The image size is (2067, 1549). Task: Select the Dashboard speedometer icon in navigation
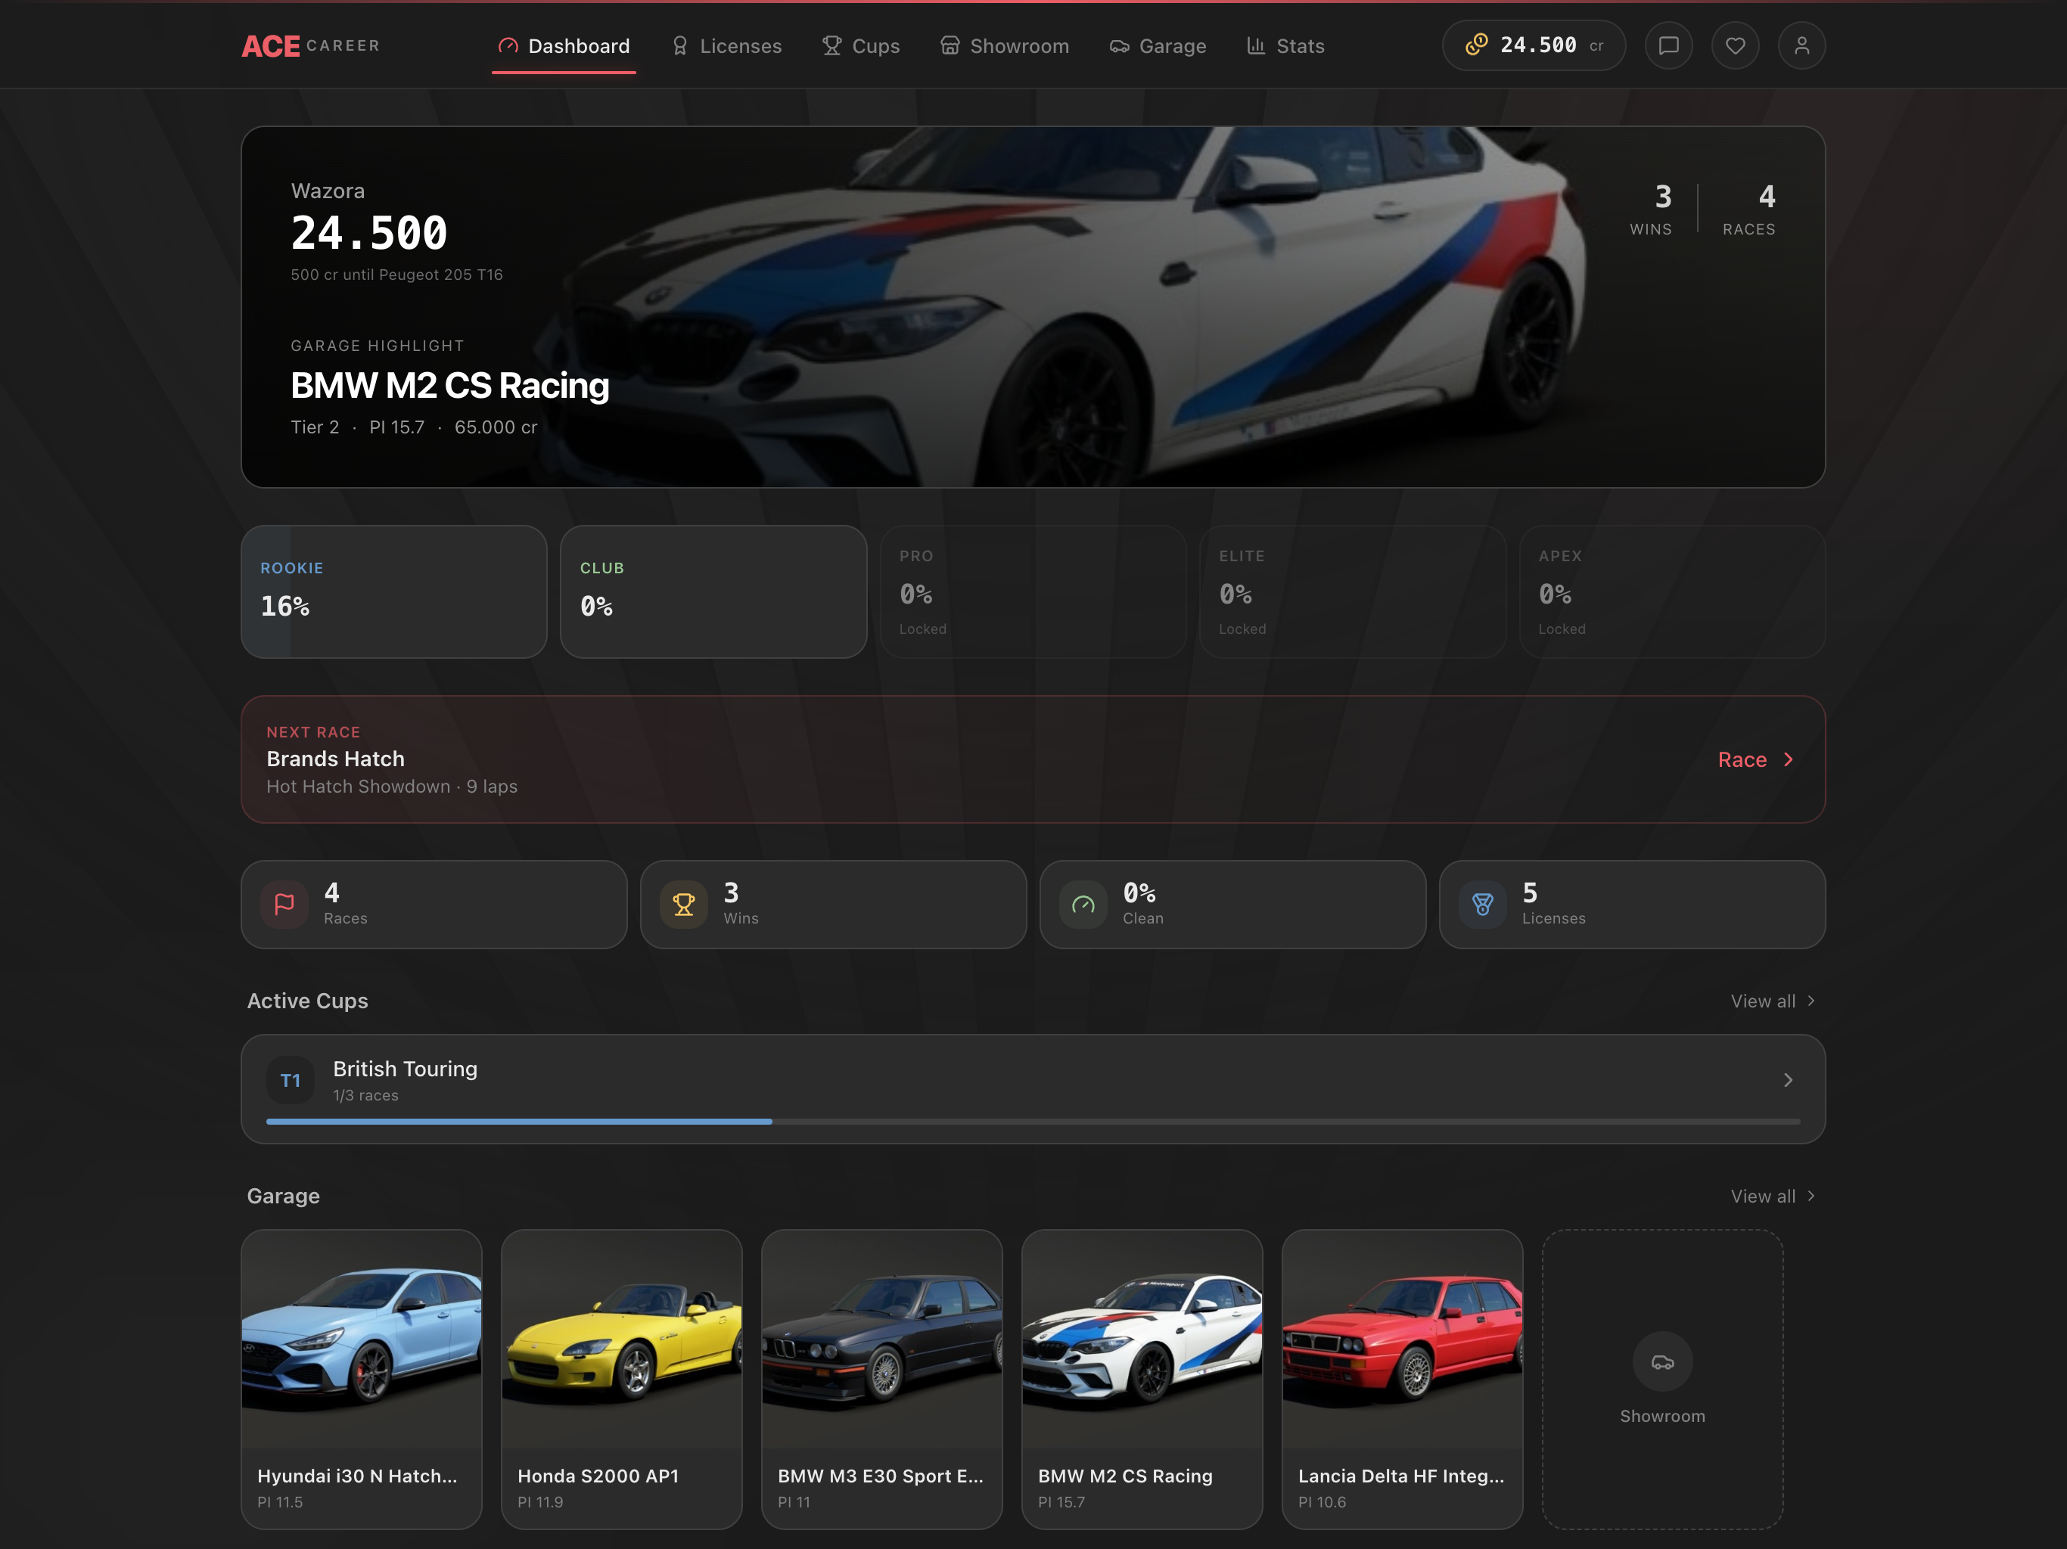tap(509, 45)
